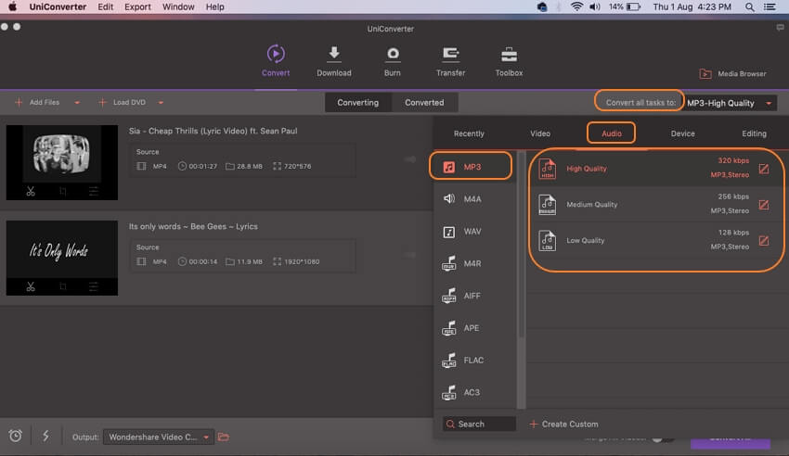Open the Device tab
Viewport: 789px width, 456px height.
coord(683,133)
